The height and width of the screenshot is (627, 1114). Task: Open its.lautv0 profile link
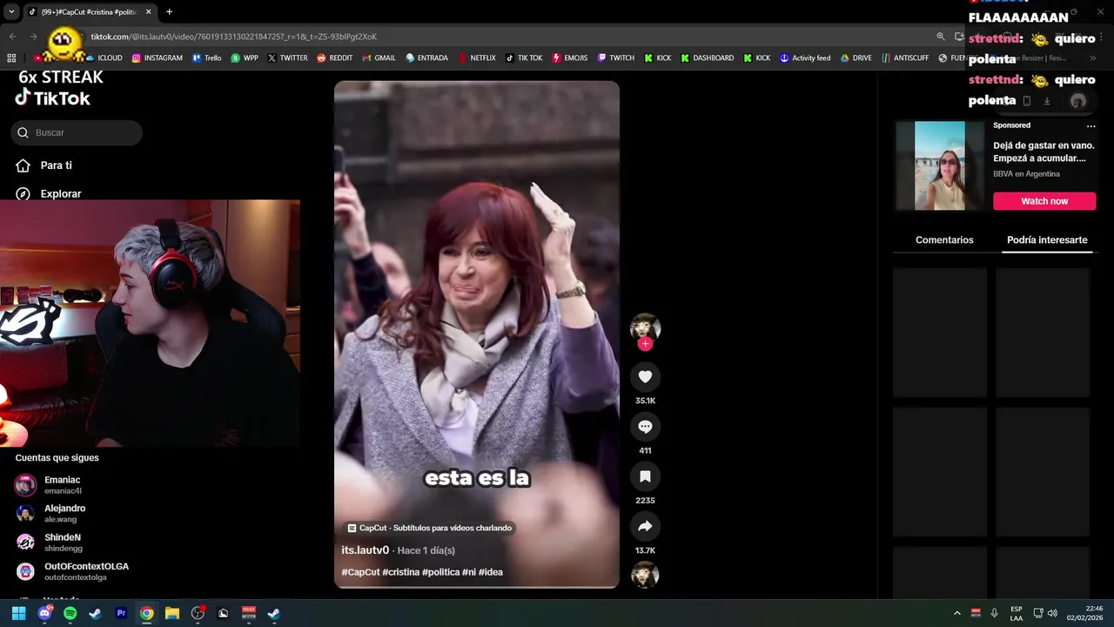pos(365,550)
